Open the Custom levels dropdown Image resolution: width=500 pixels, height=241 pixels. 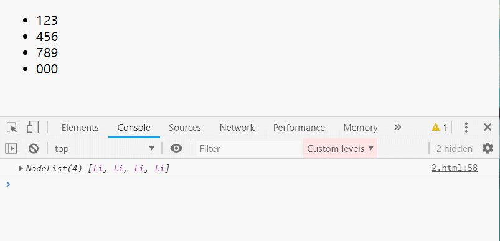[x=340, y=149]
